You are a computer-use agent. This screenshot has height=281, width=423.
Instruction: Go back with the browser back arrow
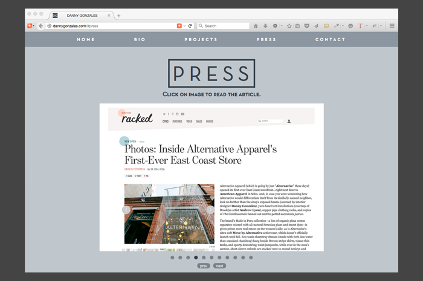(40, 26)
